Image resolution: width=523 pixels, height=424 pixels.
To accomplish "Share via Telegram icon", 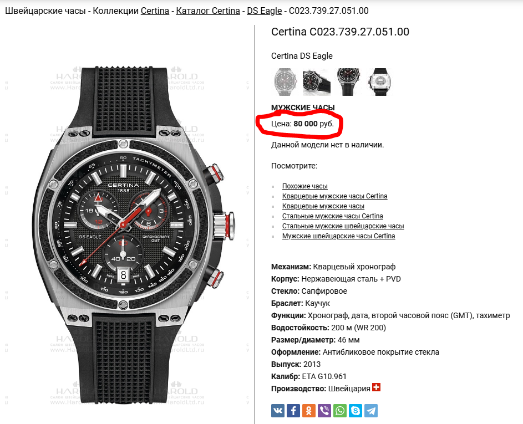I will coord(371,411).
